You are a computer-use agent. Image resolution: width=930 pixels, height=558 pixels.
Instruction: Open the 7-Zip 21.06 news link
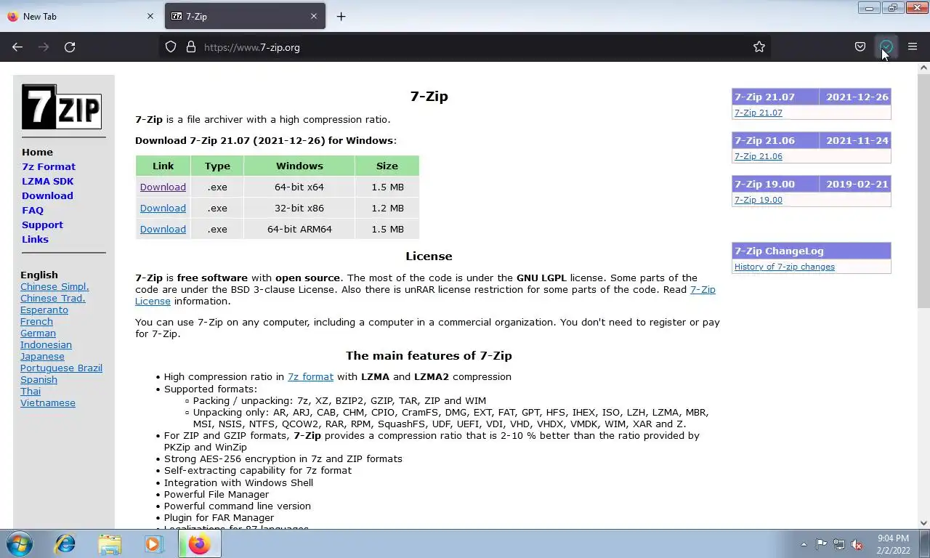758,156
